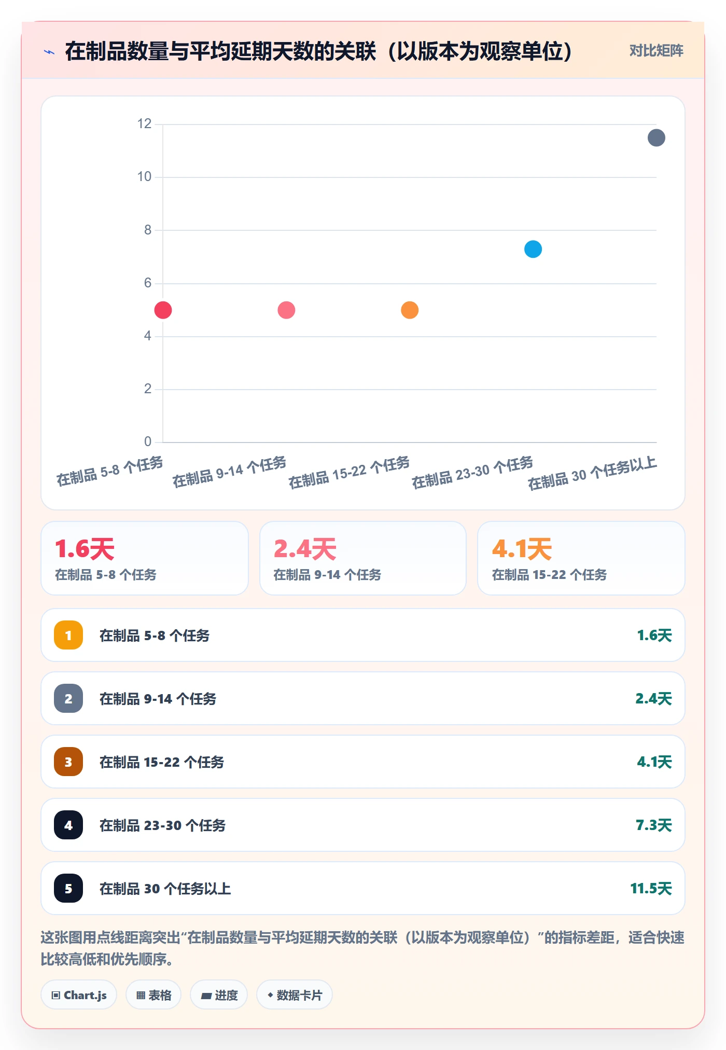The width and height of the screenshot is (726, 1050).
Task: Click the pink data point for 9-14 tasks
Action: (286, 310)
